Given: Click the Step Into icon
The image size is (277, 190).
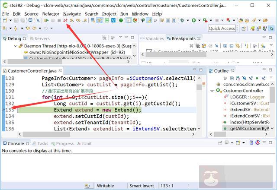Looking at the screenshot, I should [x=71, y=20].
